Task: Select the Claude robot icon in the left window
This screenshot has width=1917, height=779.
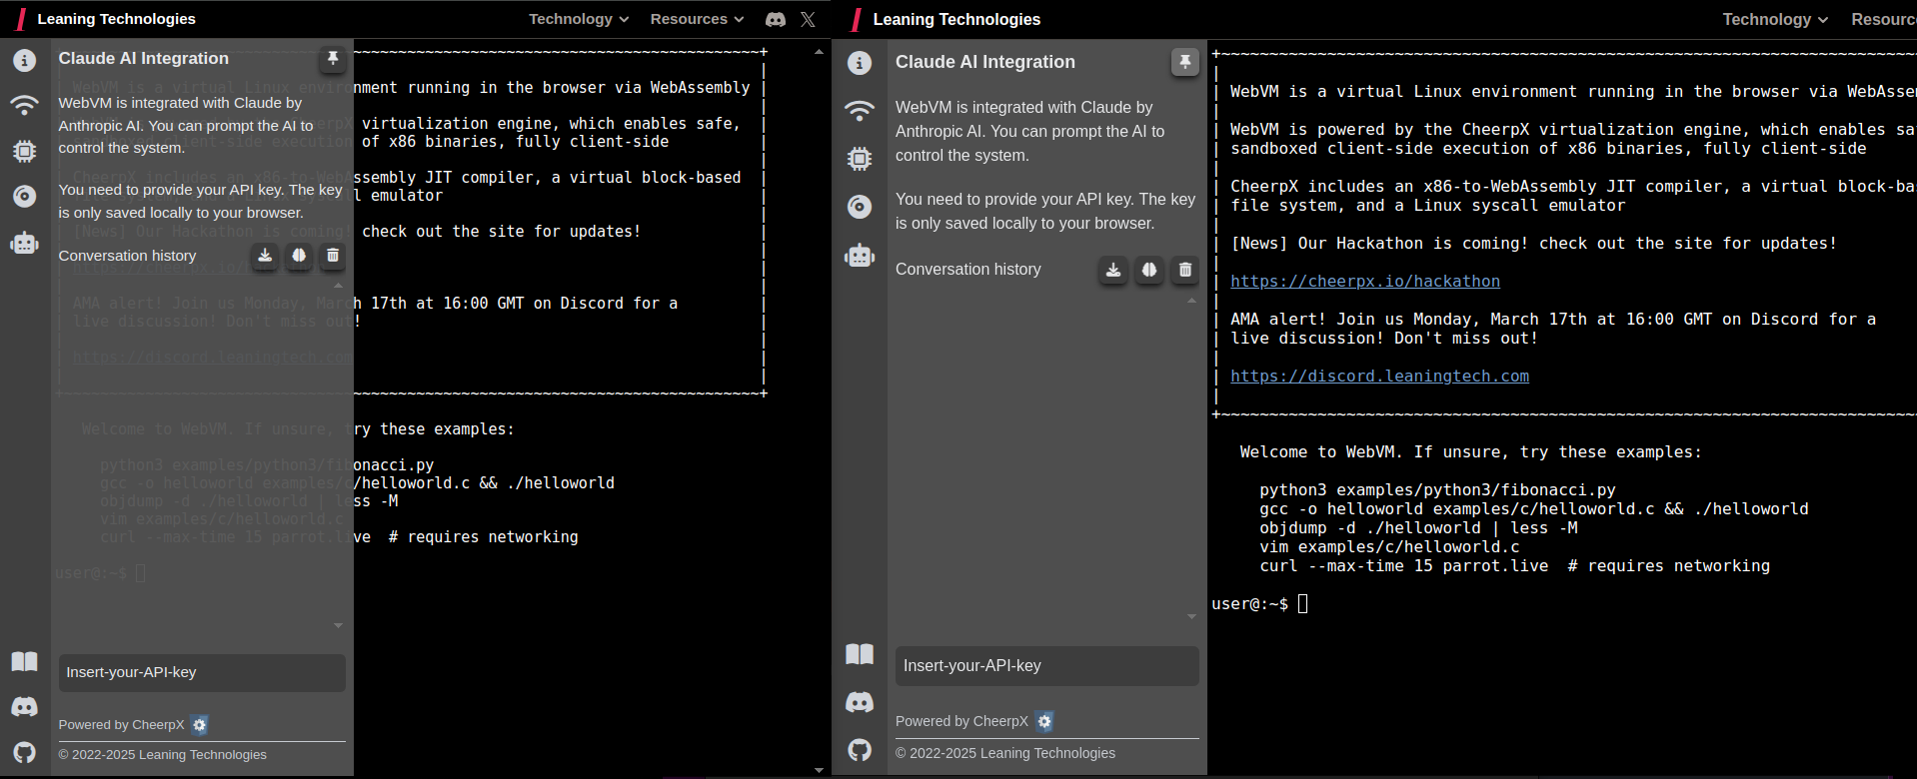Action: point(25,243)
